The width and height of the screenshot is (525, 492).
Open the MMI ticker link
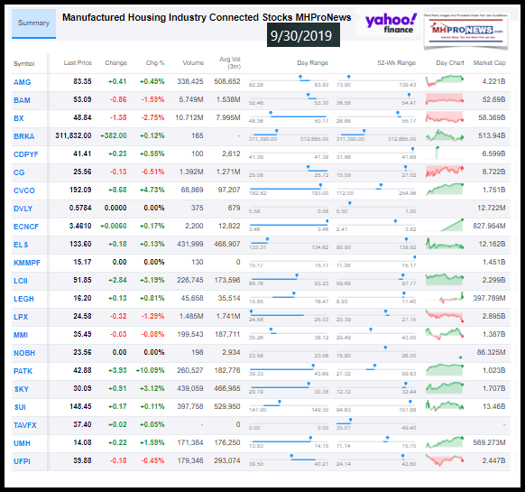[x=21, y=335]
